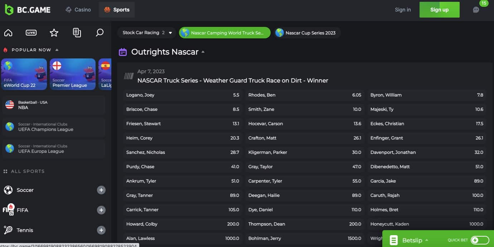Click the plus icon next to FIFA
The width and height of the screenshot is (494, 247).
(x=101, y=210)
